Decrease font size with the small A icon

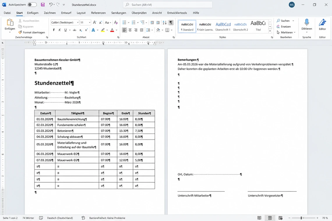[x=100, y=22]
